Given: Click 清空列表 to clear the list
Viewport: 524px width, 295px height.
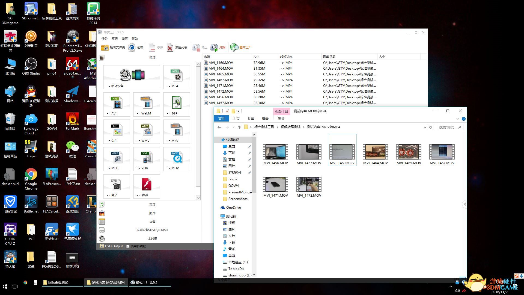Looking at the screenshot, I should 177,47.
